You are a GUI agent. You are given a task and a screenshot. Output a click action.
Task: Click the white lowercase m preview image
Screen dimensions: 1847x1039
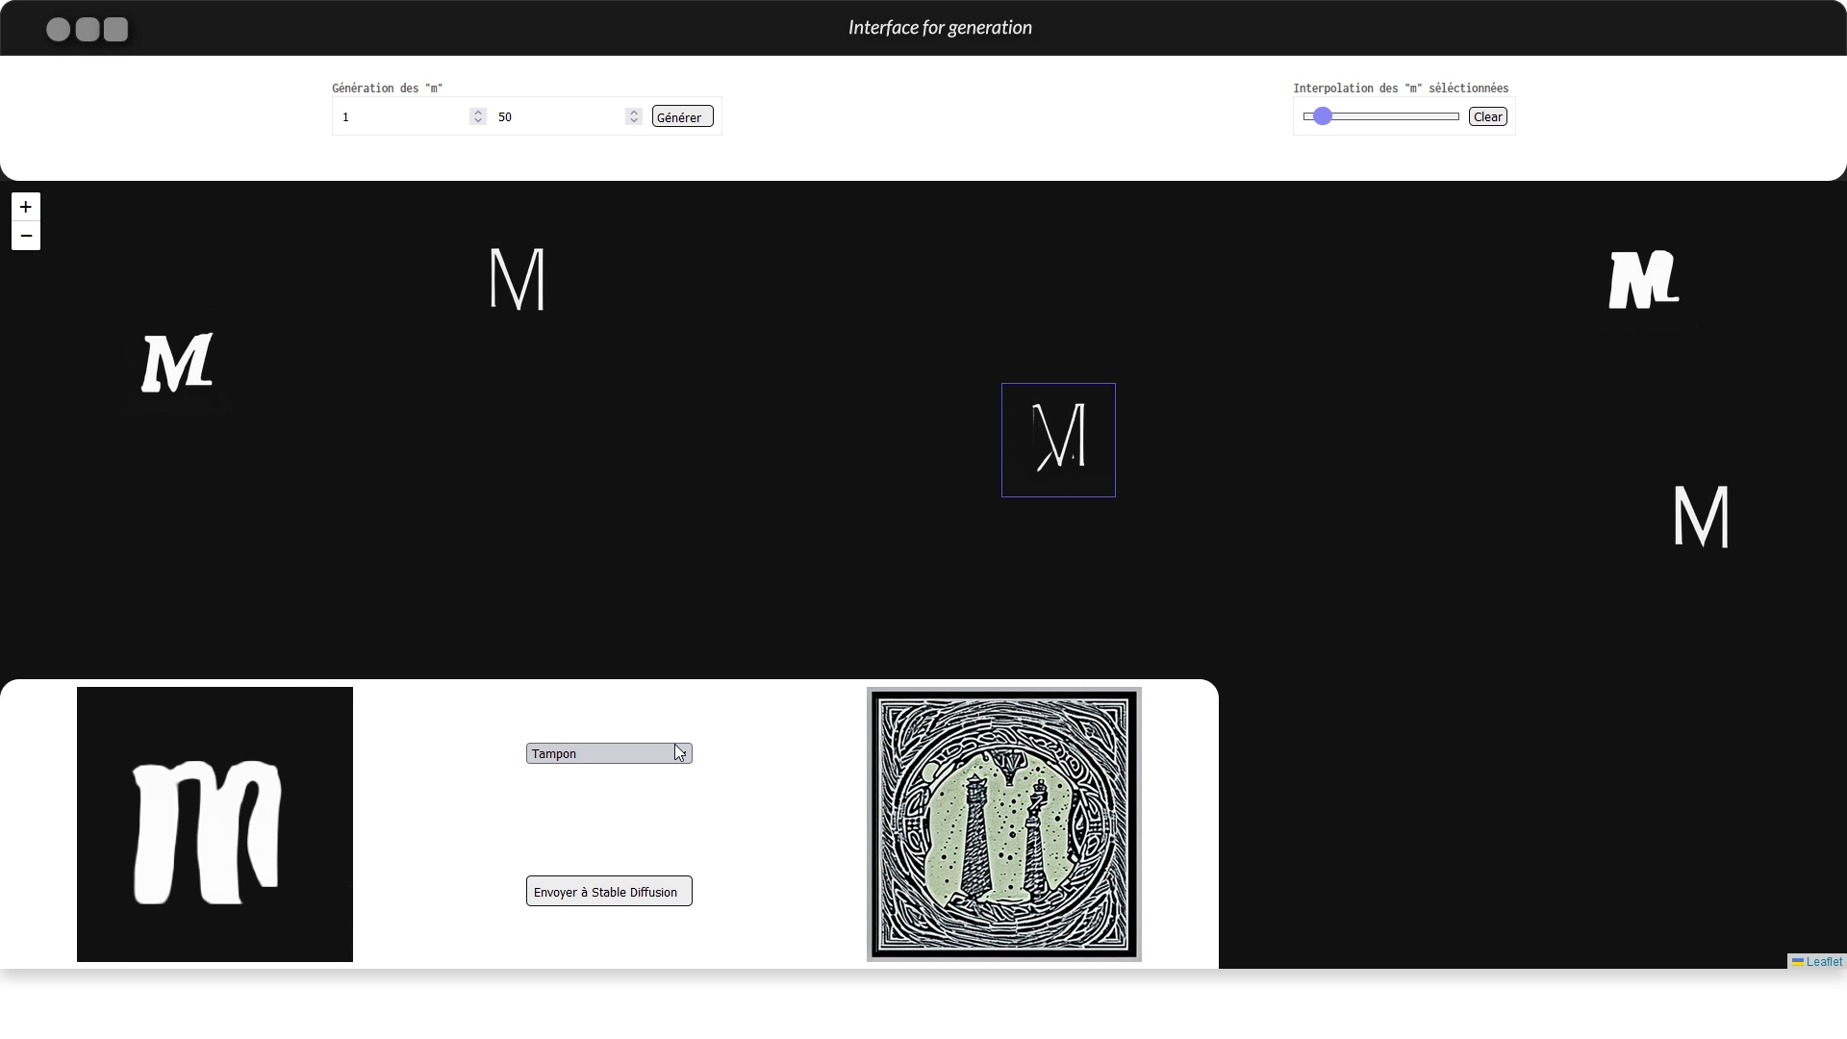coord(215,824)
